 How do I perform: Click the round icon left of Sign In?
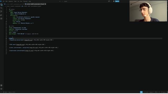click(114, 1)
